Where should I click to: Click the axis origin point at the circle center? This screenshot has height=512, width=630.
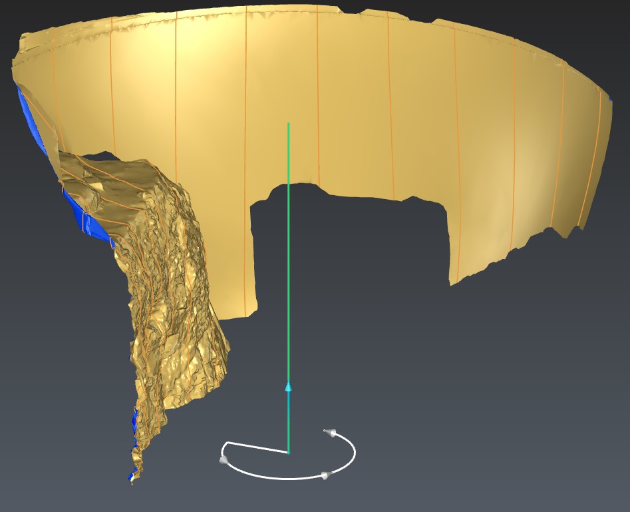point(288,453)
